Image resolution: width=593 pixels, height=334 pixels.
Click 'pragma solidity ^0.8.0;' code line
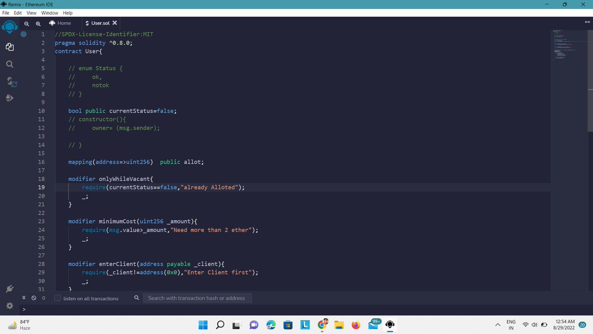pyautogui.click(x=93, y=43)
